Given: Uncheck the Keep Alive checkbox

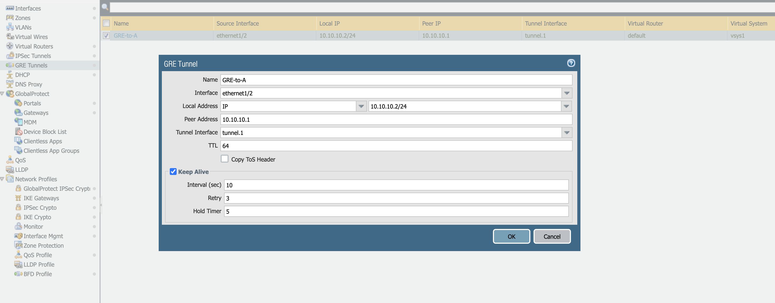Looking at the screenshot, I should (173, 172).
